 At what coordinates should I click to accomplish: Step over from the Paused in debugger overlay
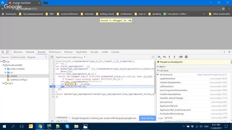pos(130,21)
